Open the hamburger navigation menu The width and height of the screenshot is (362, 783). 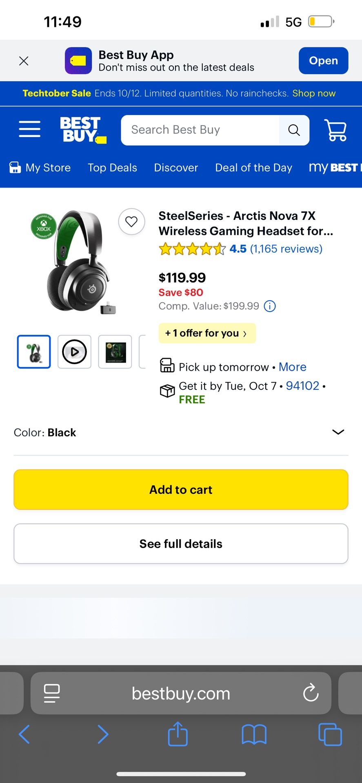coord(29,129)
